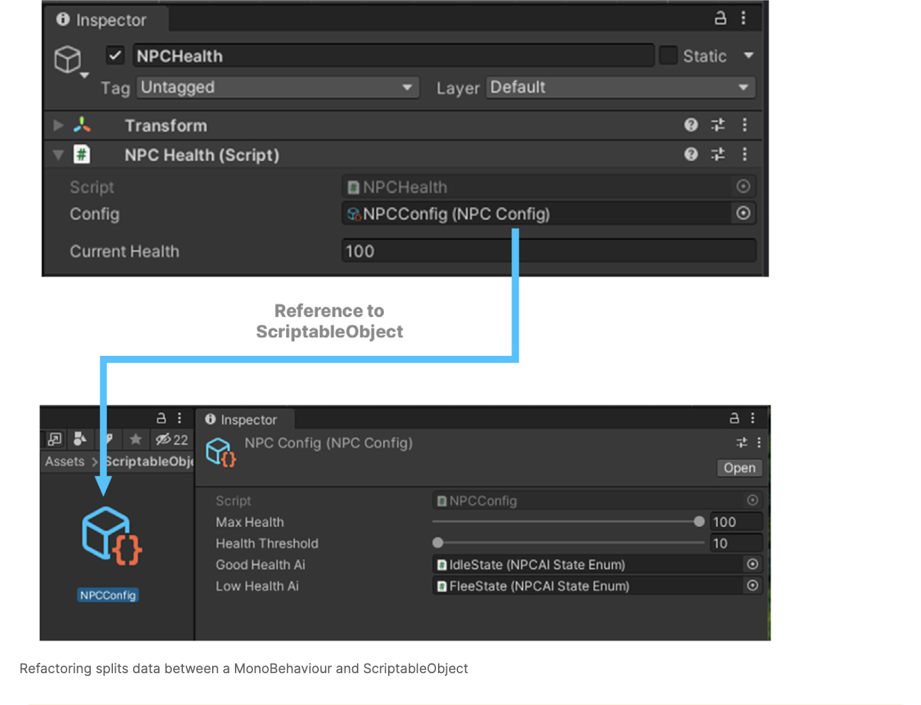
Task: Collapse the NPC Health (Script) foldout
Action: point(58,154)
